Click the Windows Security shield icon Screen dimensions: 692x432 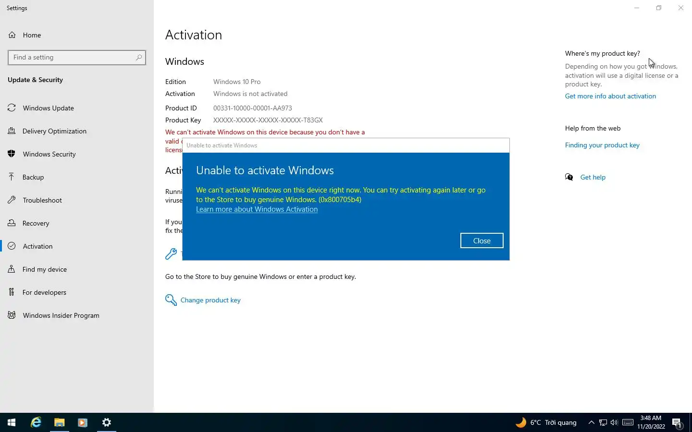pyautogui.click(x=12, y=154)
